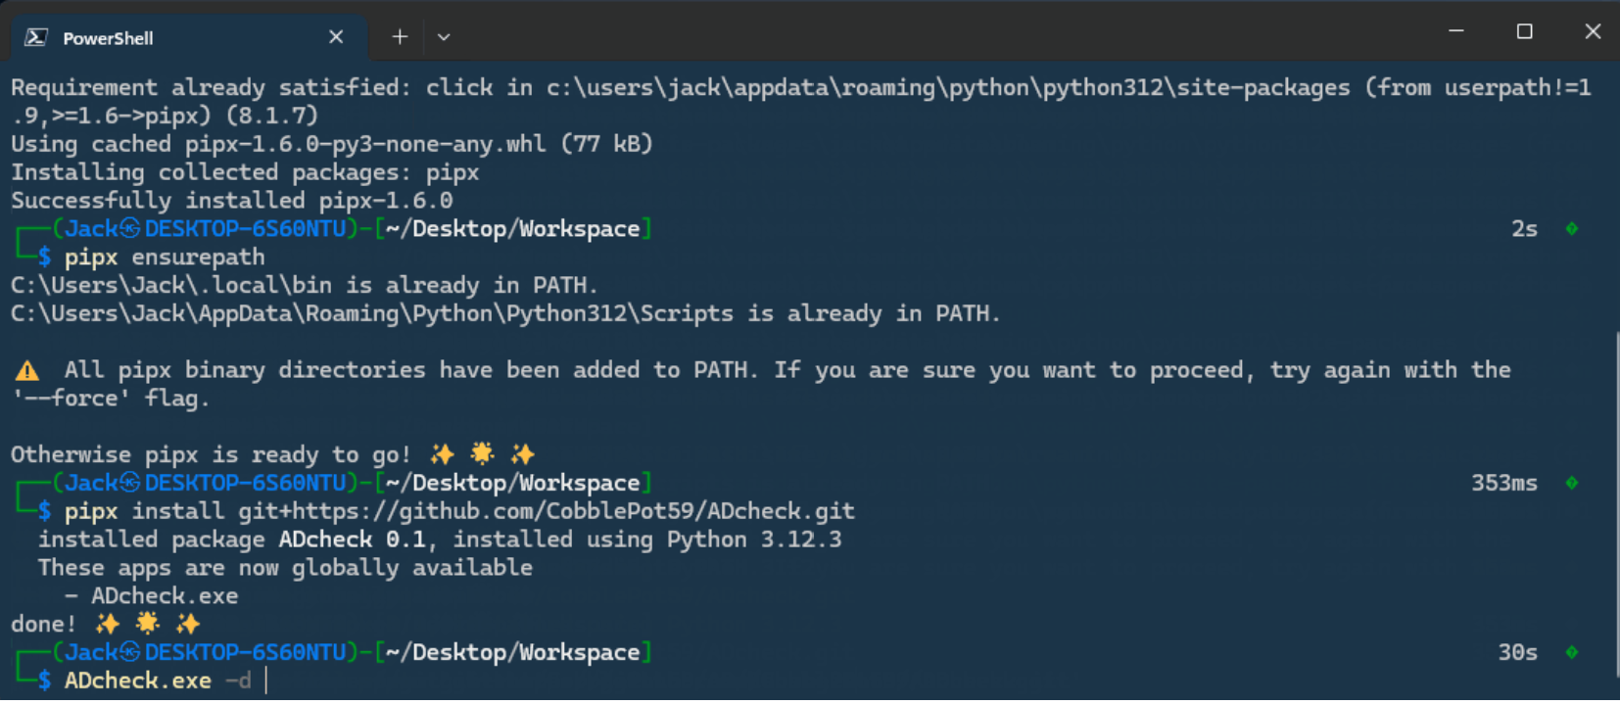
Task: Click 'Installing collected packages: pipx' line
Action: click(245, 172)
